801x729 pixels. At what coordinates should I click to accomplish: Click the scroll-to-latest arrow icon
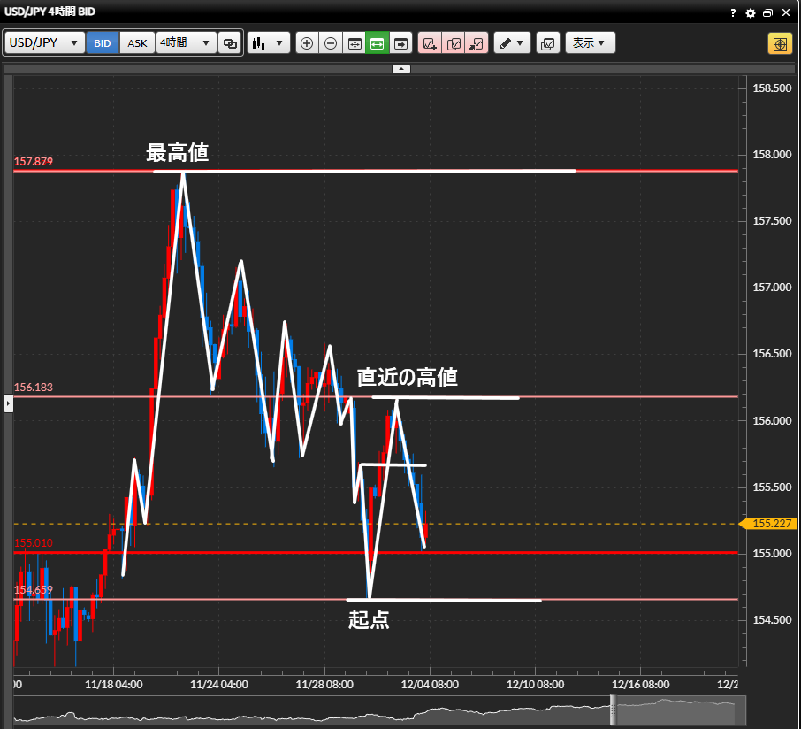(401, 42)
